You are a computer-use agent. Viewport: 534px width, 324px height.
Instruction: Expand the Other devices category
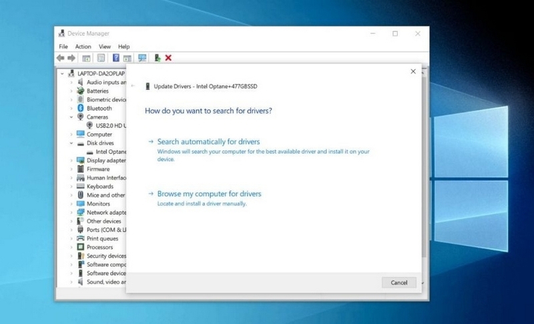click(71, 220)
